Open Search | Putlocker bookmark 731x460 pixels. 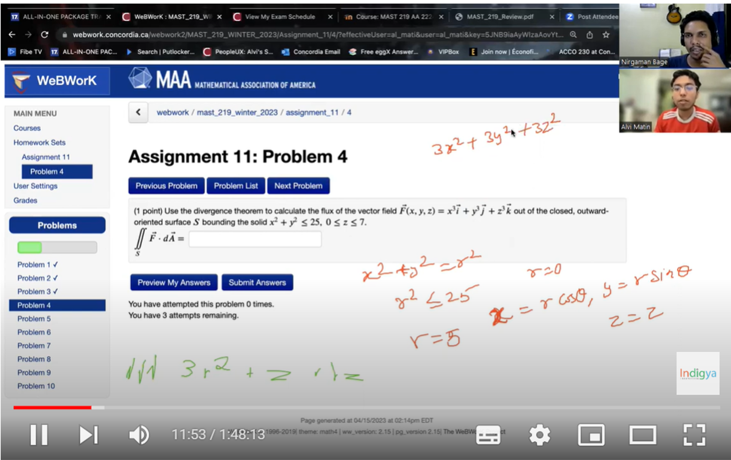(160, 52)
